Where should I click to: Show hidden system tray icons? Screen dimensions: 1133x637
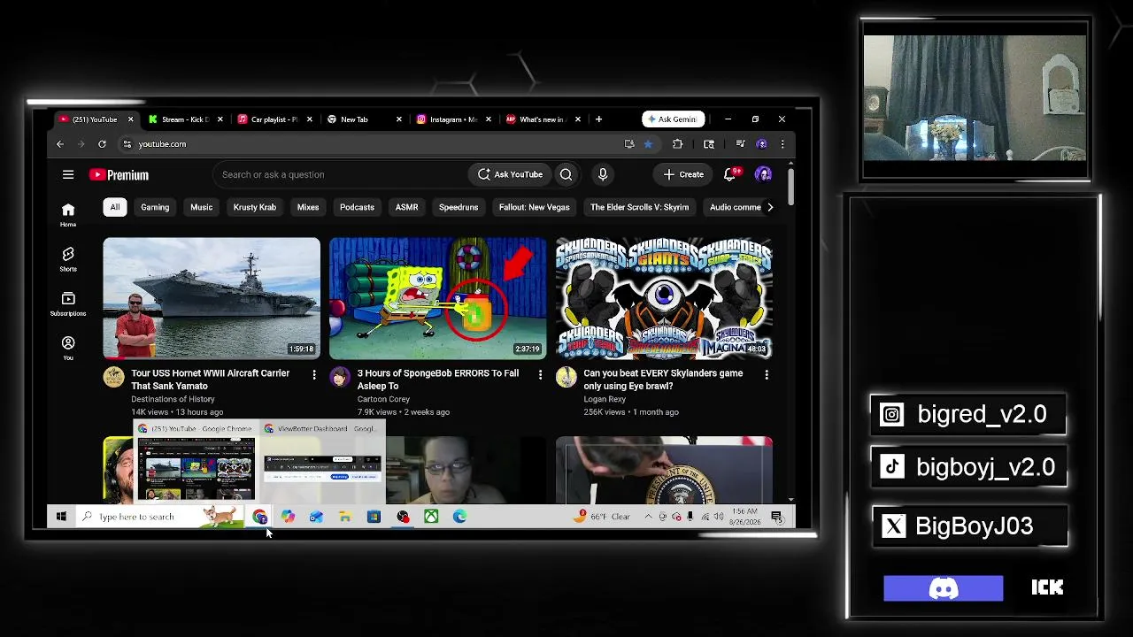coord(648,517)
